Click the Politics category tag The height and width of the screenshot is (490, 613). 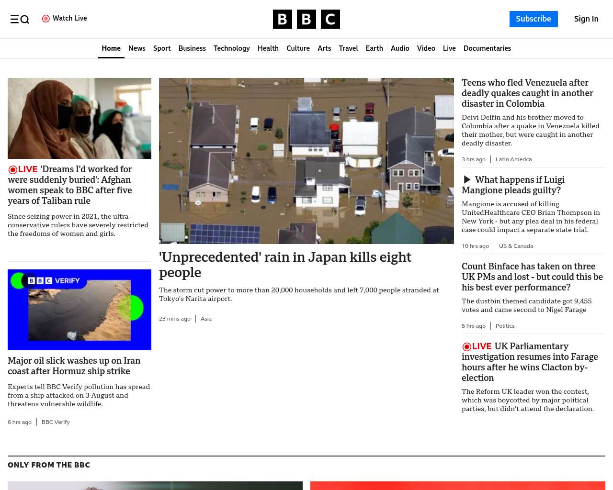pyautogui.click(x=505, y=326)
